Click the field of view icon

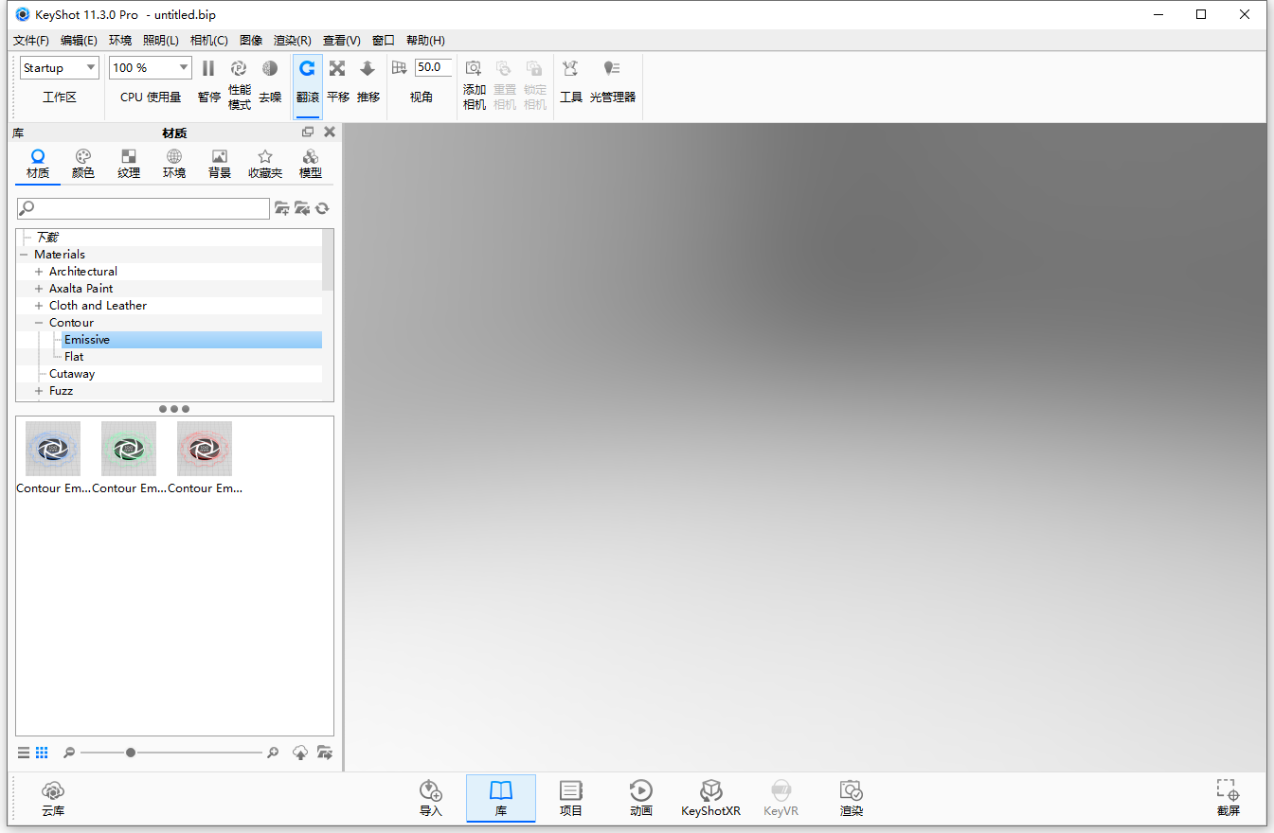coord(399,67)
